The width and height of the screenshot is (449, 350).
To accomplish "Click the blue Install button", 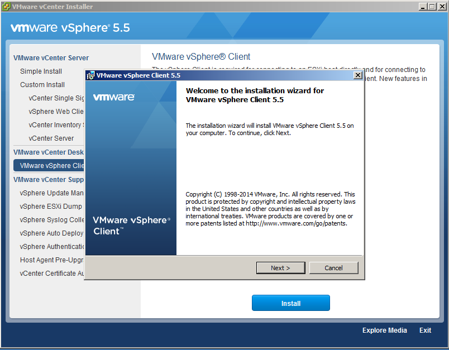I will (x=290, y=303).
